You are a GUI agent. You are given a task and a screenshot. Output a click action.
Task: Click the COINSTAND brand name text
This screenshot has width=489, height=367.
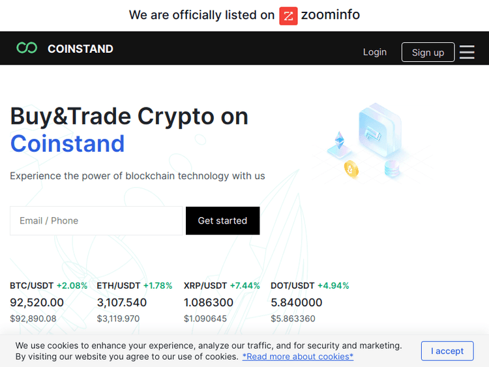pyautogui.click(x=80, y=49)
